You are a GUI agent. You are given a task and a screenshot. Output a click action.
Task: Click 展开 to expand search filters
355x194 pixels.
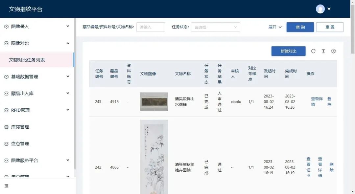[x=275, y=27]
